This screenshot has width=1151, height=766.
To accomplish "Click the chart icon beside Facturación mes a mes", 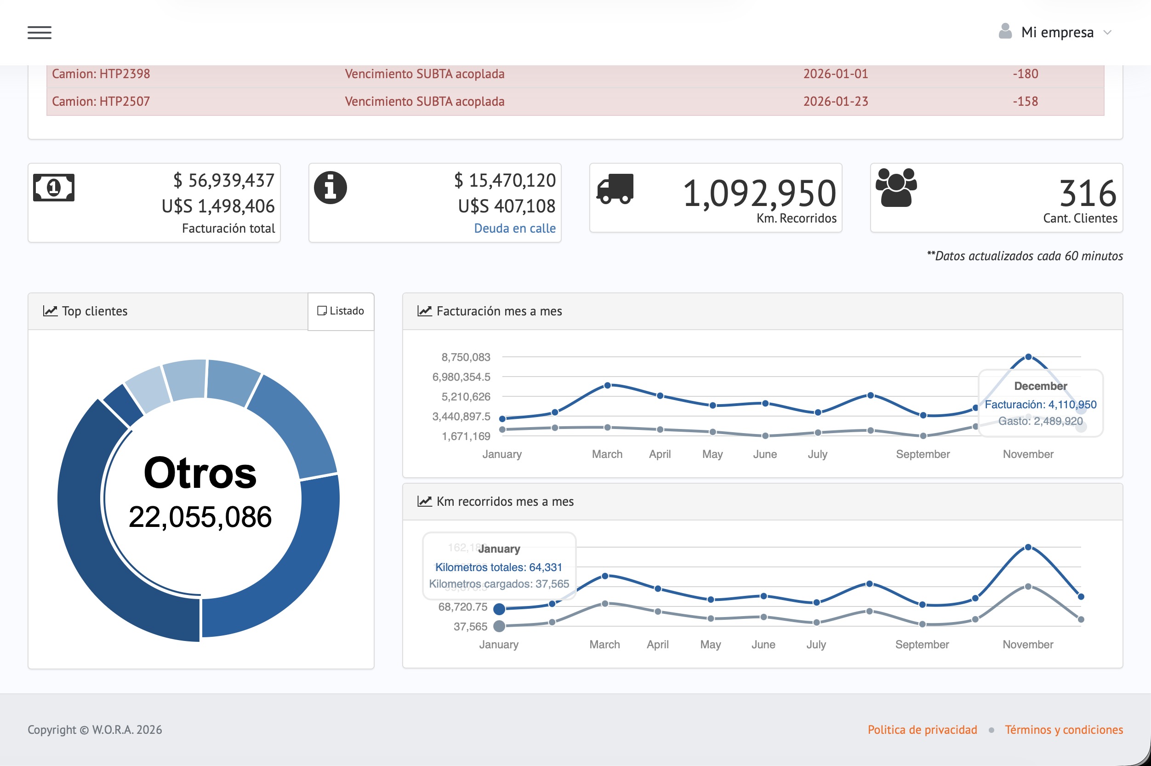I will click(425, 311).
